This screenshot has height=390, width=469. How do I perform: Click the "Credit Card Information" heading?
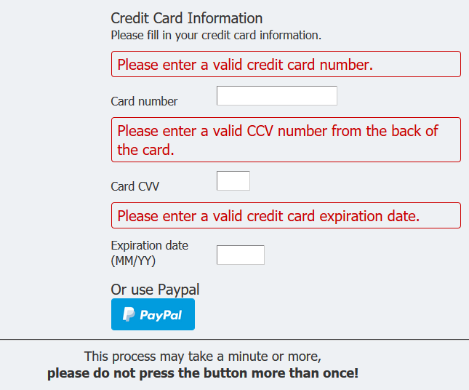(186, 18)
